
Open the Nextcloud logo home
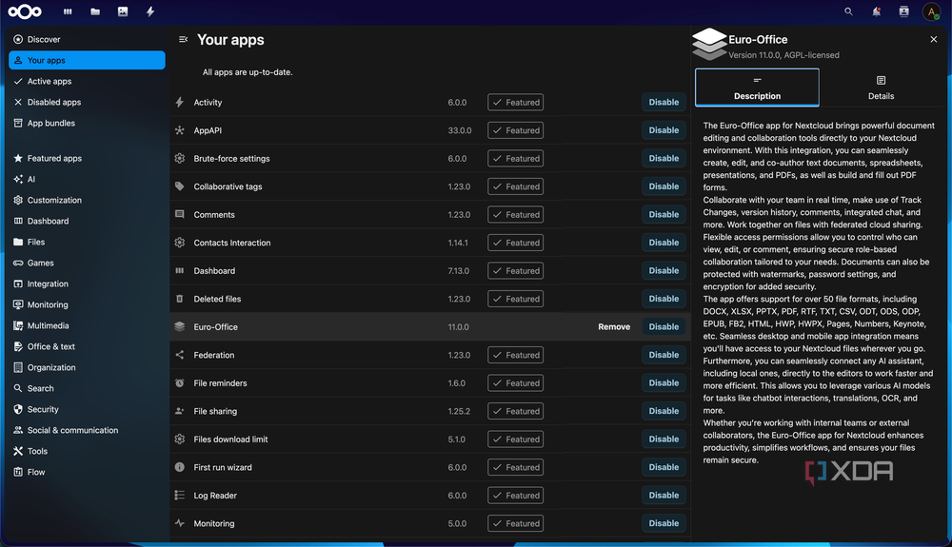pyautogui.click(x=25, y=11)
